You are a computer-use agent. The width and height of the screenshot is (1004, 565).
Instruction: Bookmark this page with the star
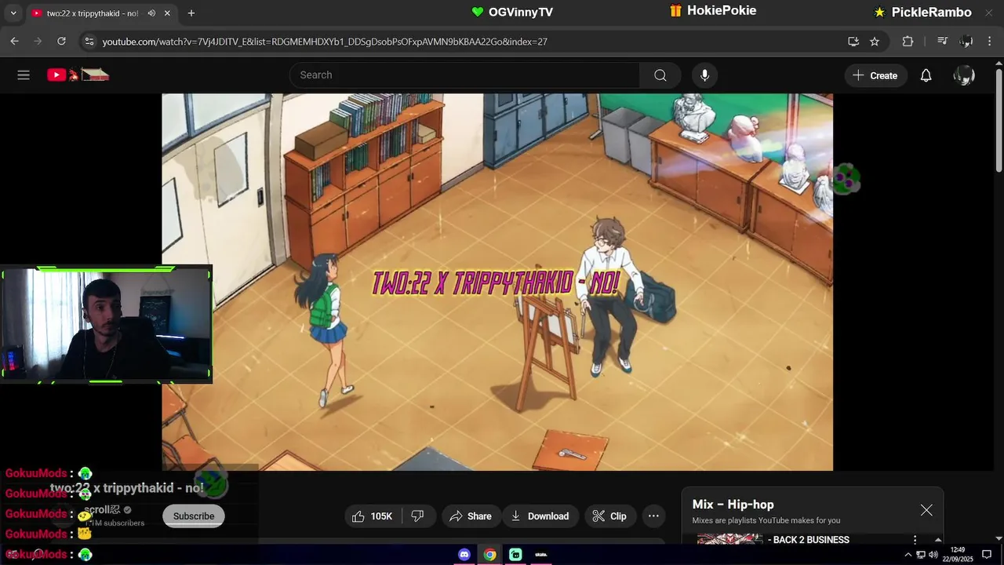coord(875,42)
